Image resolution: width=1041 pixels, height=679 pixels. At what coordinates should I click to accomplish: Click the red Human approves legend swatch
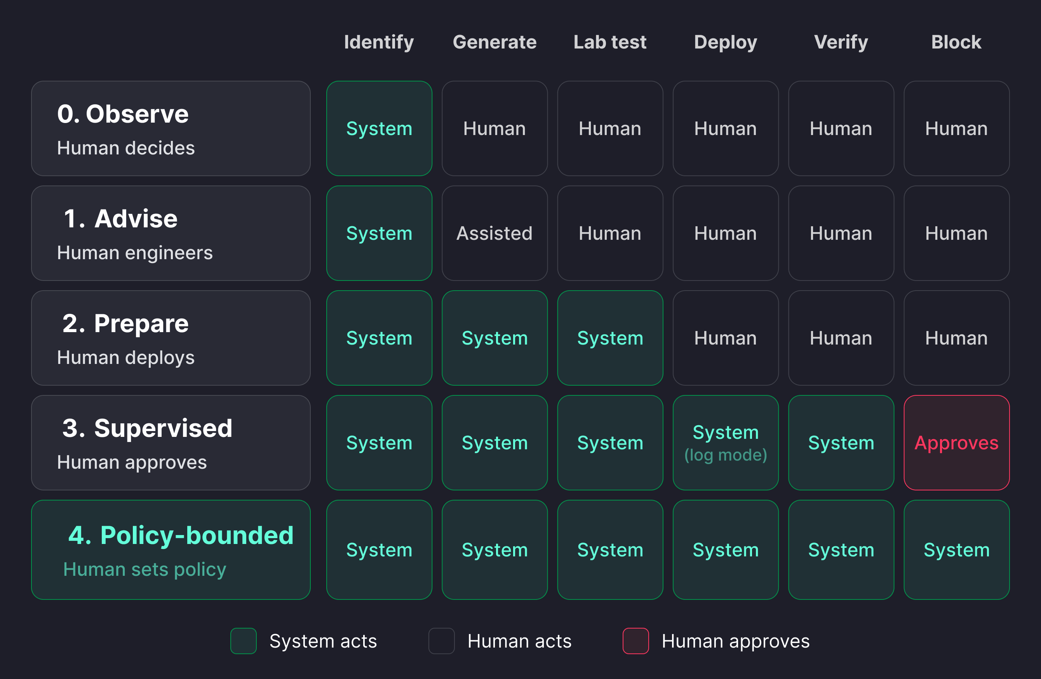point(636,641)
